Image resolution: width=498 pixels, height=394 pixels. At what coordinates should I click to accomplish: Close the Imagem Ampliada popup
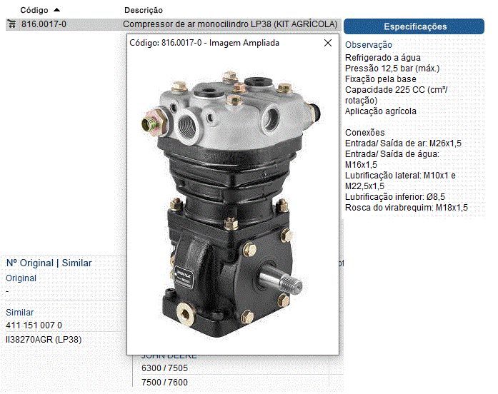click(x=328, y=43)
